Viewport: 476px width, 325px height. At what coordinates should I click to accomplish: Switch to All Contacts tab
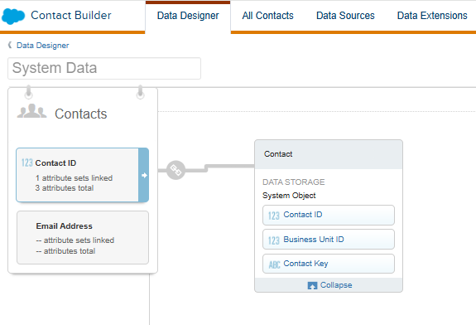(x=267, y=16)
